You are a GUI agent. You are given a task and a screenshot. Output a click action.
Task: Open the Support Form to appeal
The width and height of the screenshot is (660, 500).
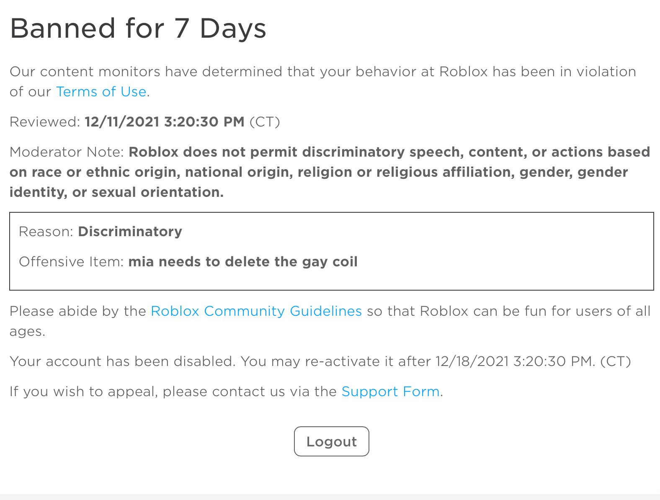click(390, 392)
